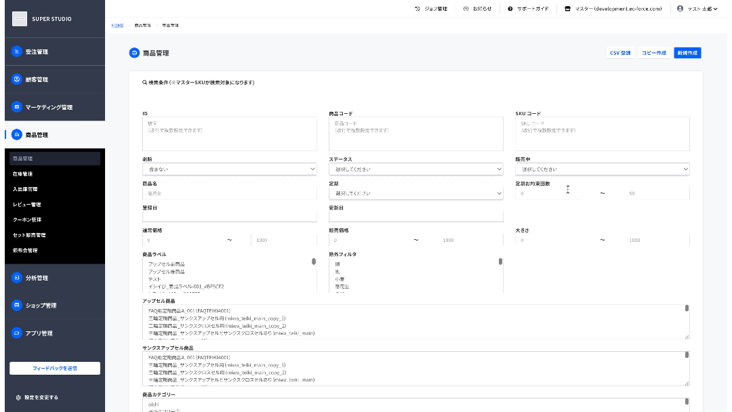732x412 pixels.
Task: Click the ID text area
Action: pos(230,134)
